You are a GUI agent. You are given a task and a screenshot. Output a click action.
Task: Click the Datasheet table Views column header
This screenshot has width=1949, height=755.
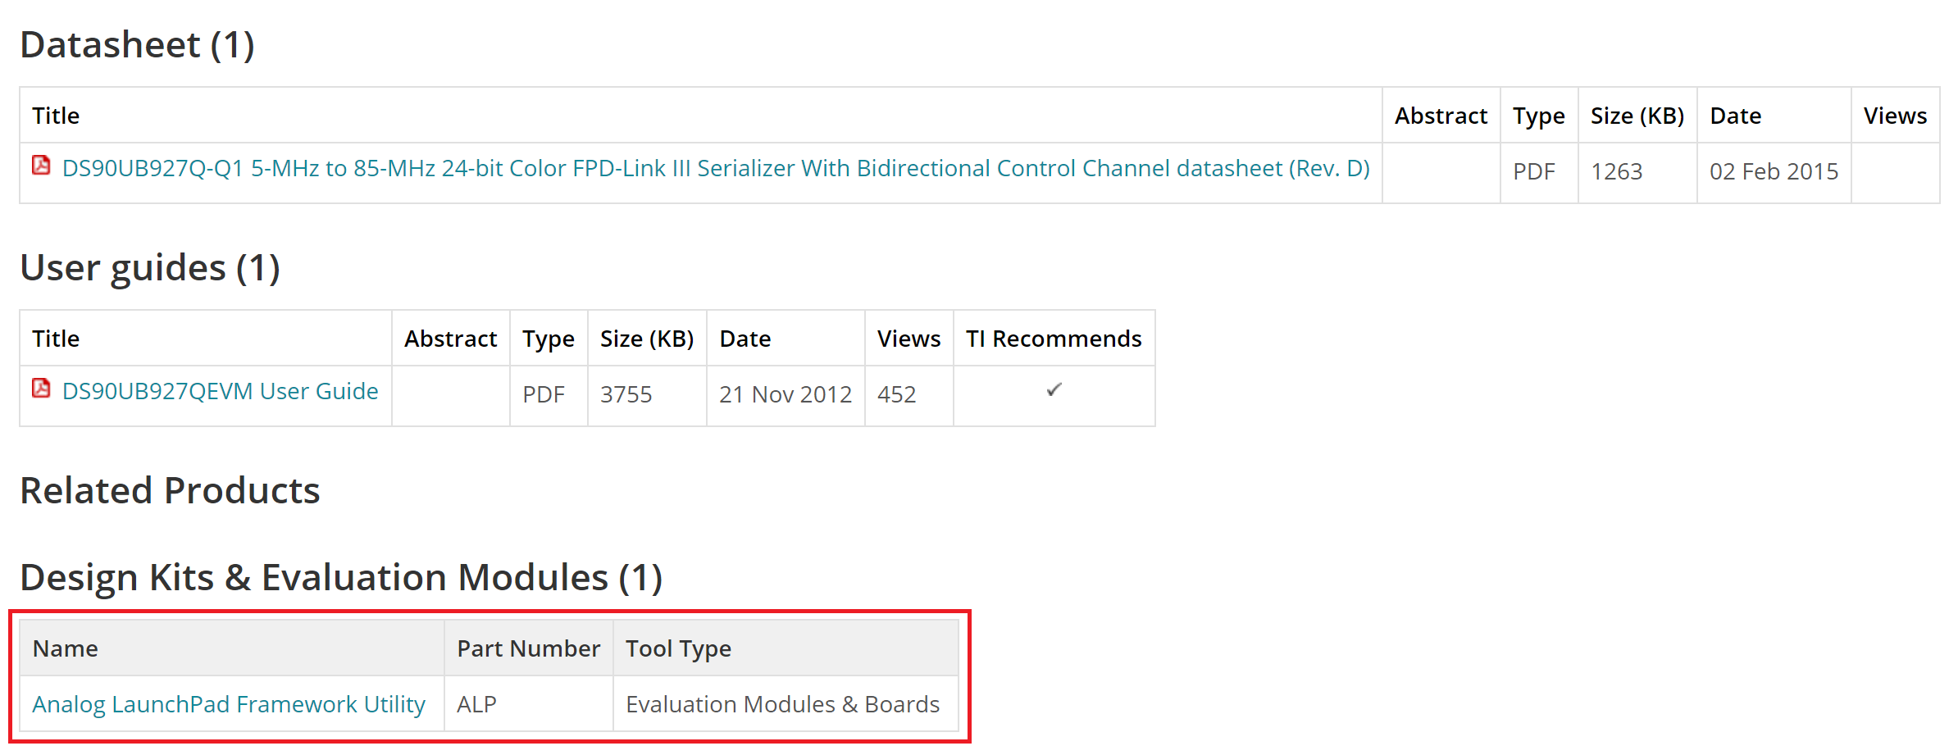(x=1895, y=116)
